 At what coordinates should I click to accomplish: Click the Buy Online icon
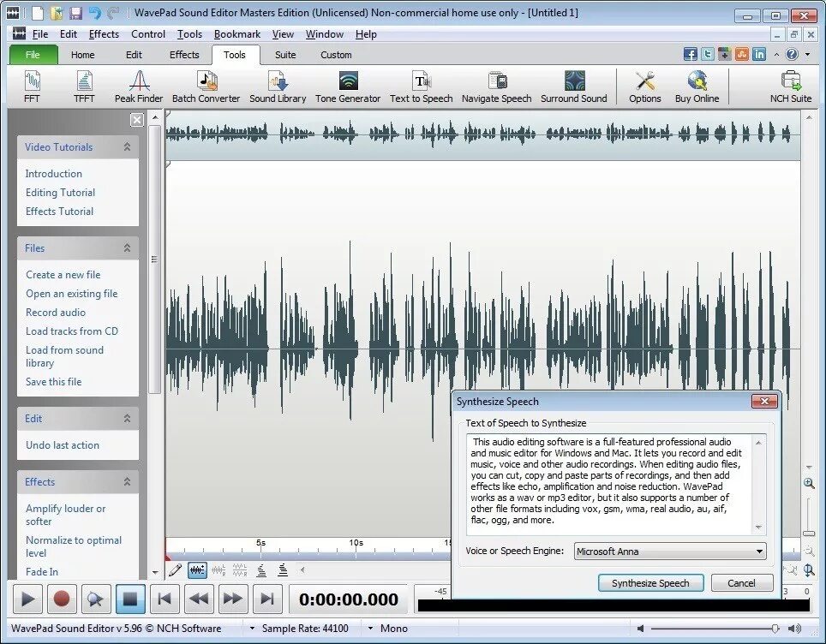tap(697, 86)
